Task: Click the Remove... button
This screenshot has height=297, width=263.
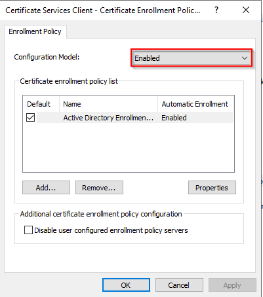Action: click(99, 188)
